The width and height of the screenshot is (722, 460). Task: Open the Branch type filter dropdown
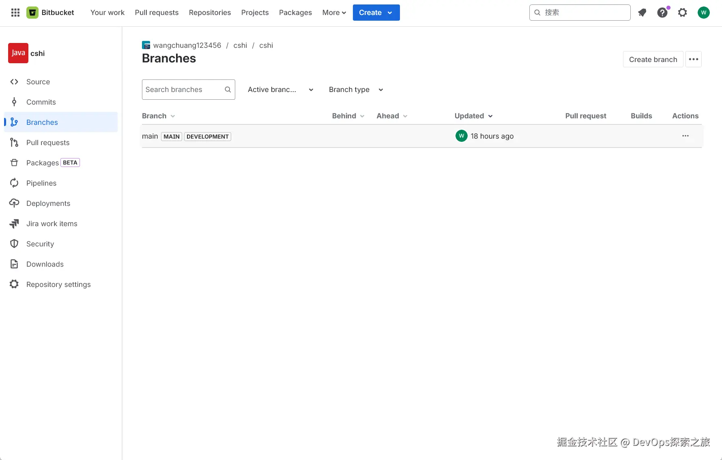(356, 90)
